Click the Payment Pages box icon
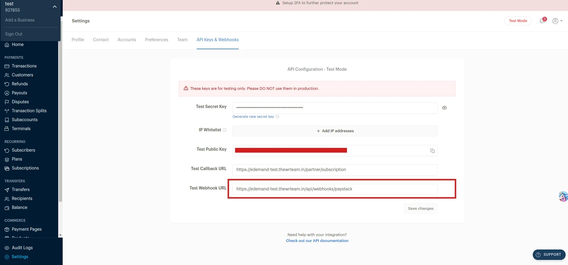The height and width of the screenshot is (265, 568). click(7, 229)
